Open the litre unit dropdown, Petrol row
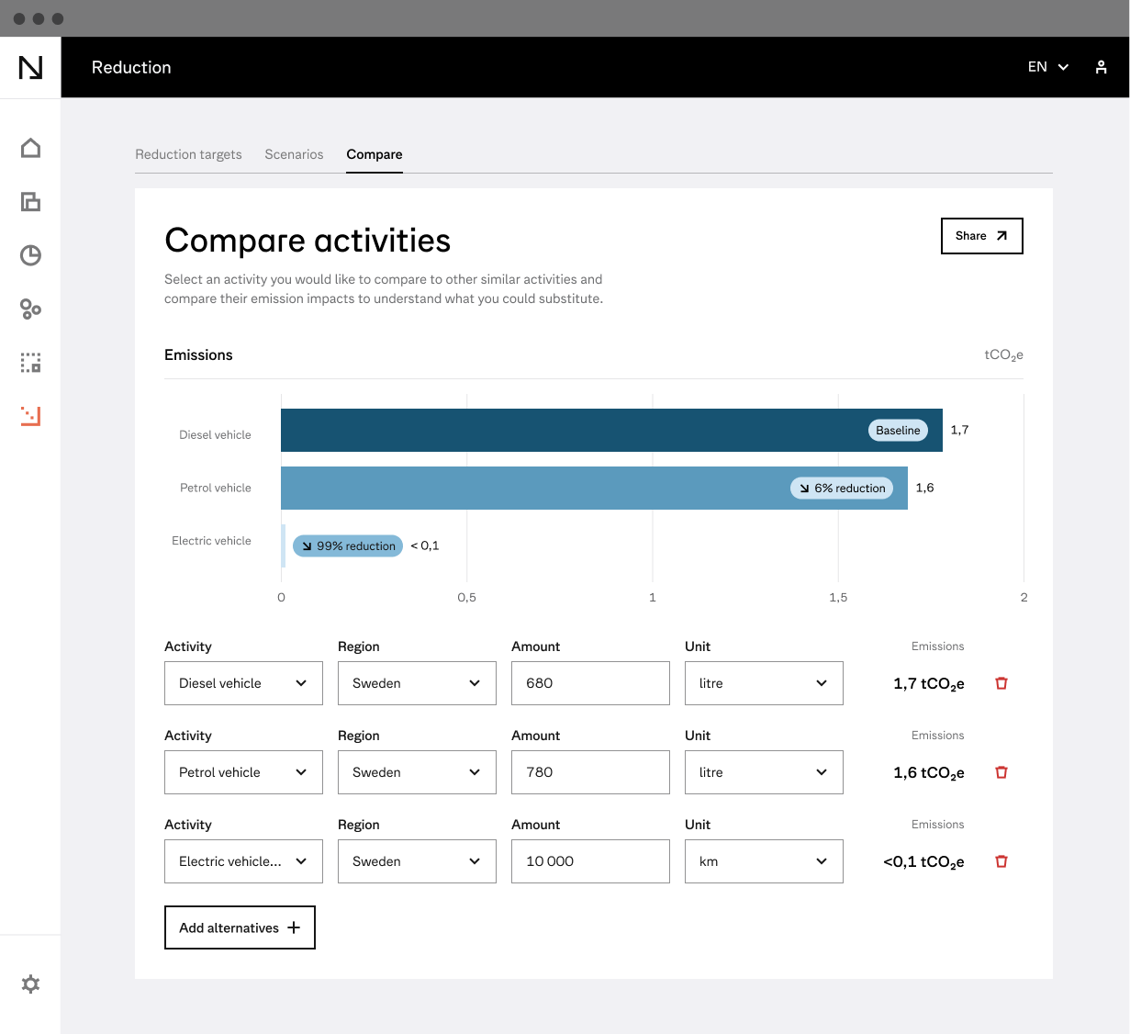Screen dimensions: 1130x1034 tap(764, 772)
